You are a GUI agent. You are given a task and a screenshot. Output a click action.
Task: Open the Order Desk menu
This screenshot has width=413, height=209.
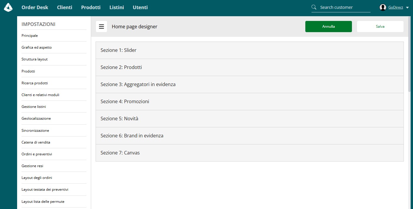coord(35,7)
